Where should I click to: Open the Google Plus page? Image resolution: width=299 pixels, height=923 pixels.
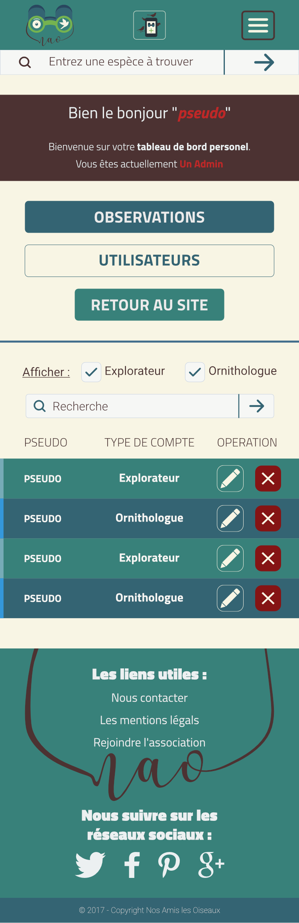coord(211,865)
